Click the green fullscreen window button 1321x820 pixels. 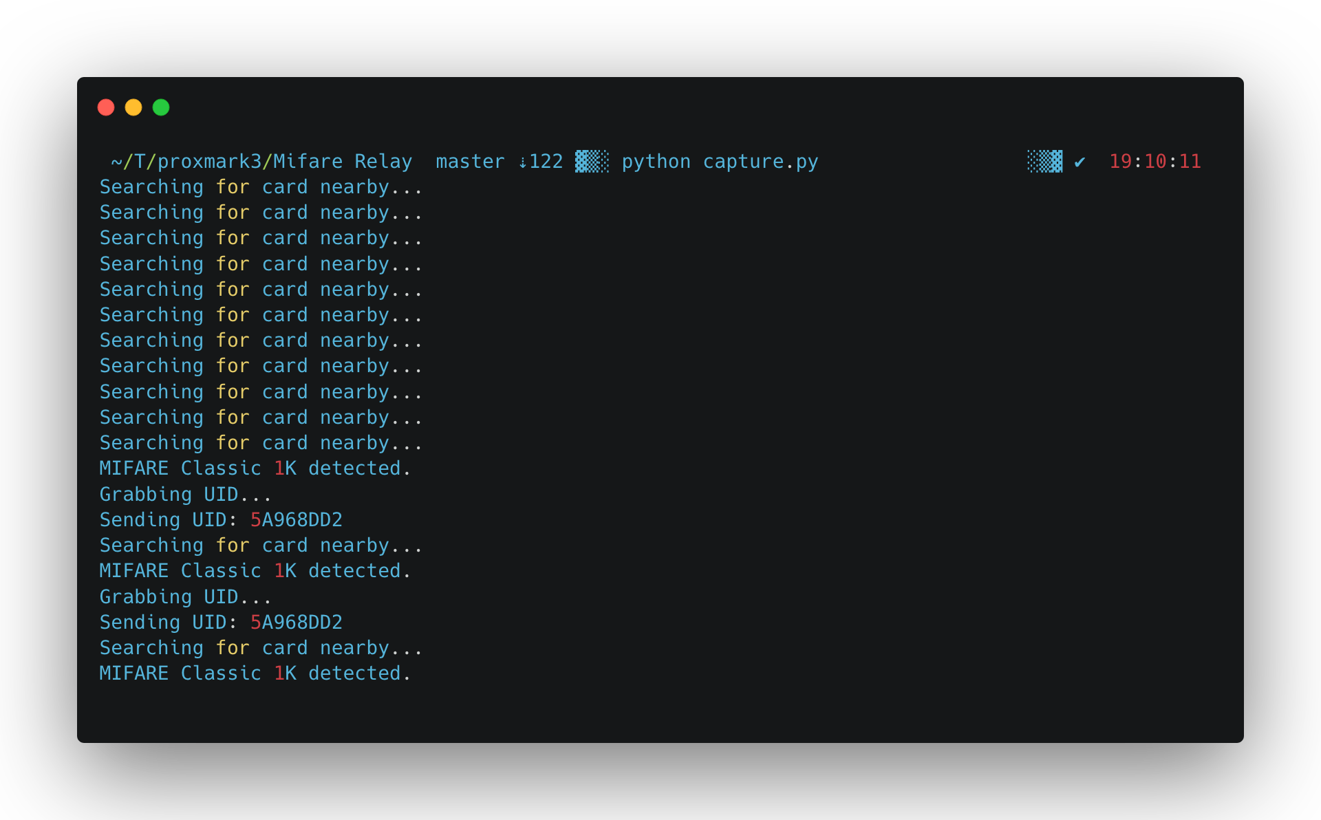pyautogui.click(x=161, y=107)
